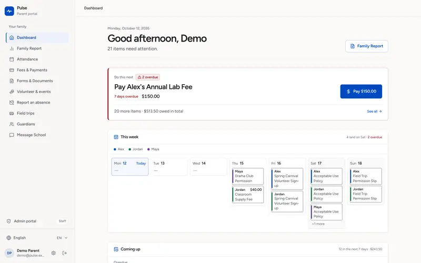Click the dollar icon on Pay button
This screenshot has height=263, width=421.
pos(348,92)
